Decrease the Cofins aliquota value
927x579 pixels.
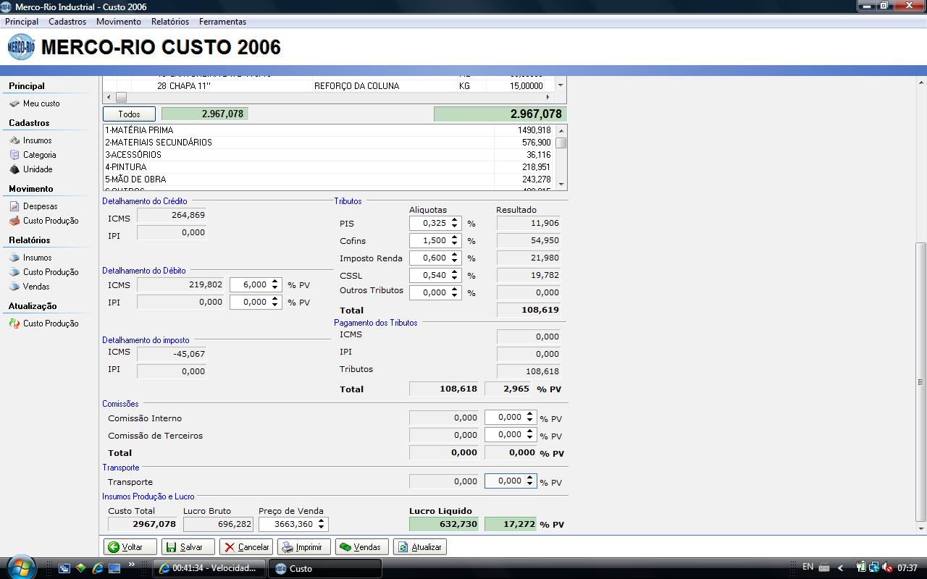[x=455, y=244]
